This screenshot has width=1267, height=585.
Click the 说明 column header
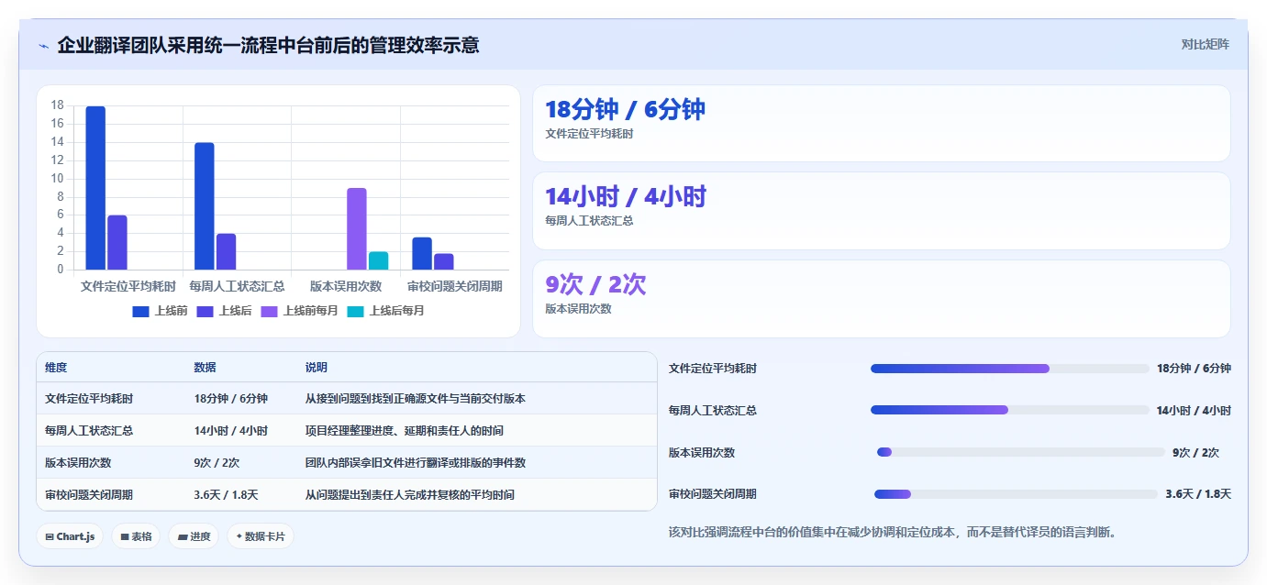click(317, 368)
